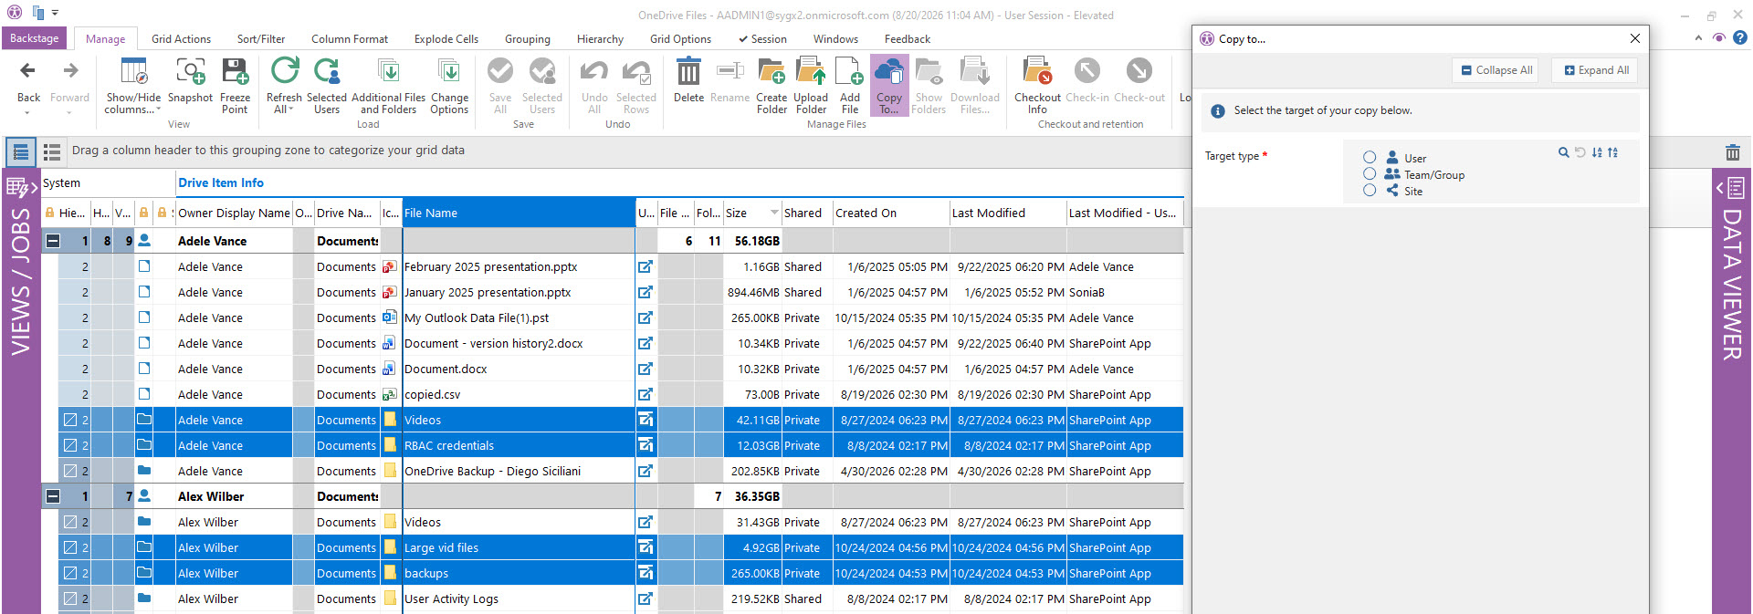Toggle the checkbox on RBAC credentials row
The height and width of the screenshot is (614, 1753).
[70, 445]
